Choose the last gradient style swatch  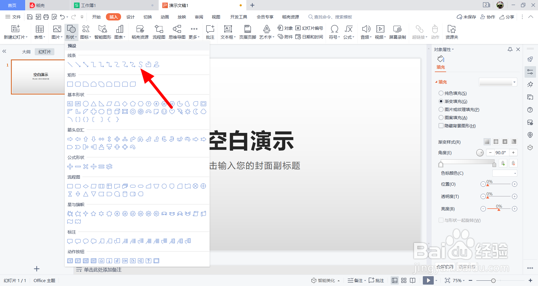click(x=514, y=142)
